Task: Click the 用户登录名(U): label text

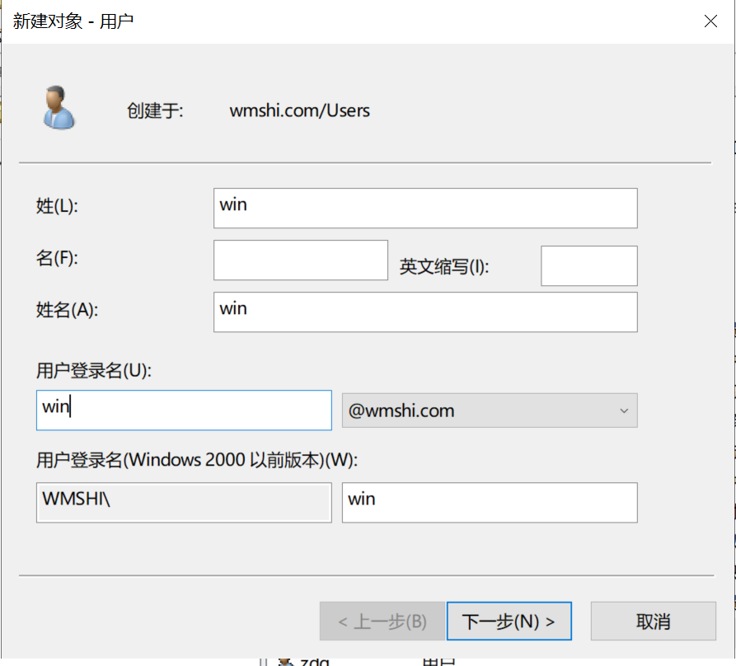Action: click(x=94, y=371)
